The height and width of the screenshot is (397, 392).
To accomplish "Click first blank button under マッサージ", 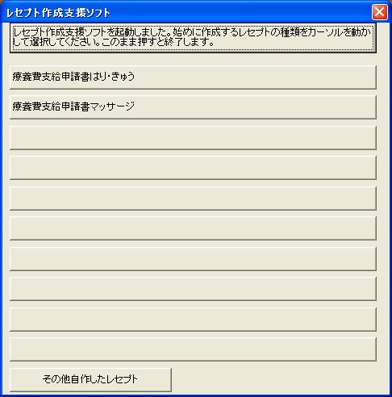I will (x=193, y=138).
